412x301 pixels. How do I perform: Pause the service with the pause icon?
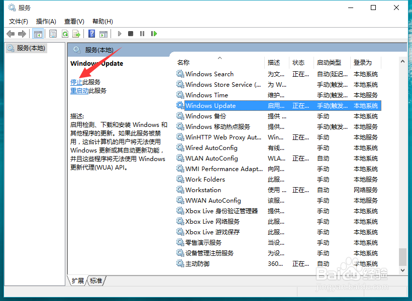pos(142,34)
